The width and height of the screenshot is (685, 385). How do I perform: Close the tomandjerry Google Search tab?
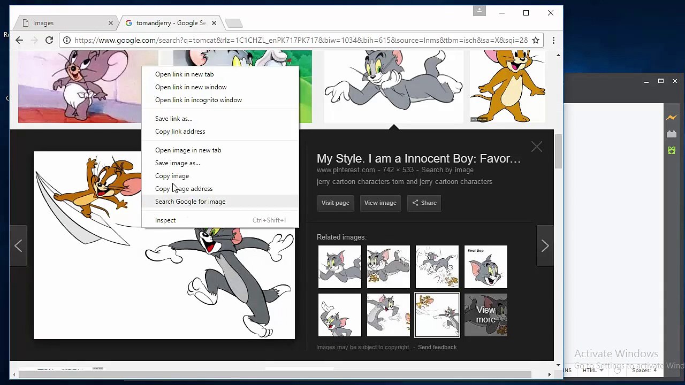click(214, 23)
